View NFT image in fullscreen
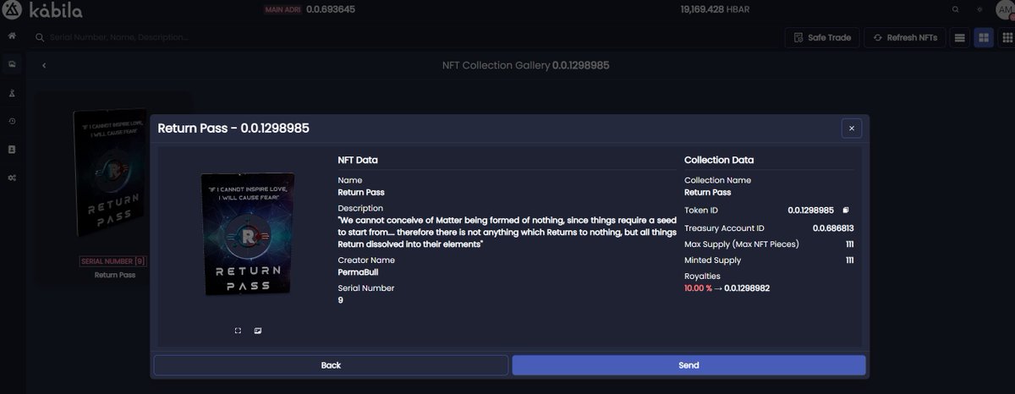1015x394 pixels. click(x=238, y=331)
